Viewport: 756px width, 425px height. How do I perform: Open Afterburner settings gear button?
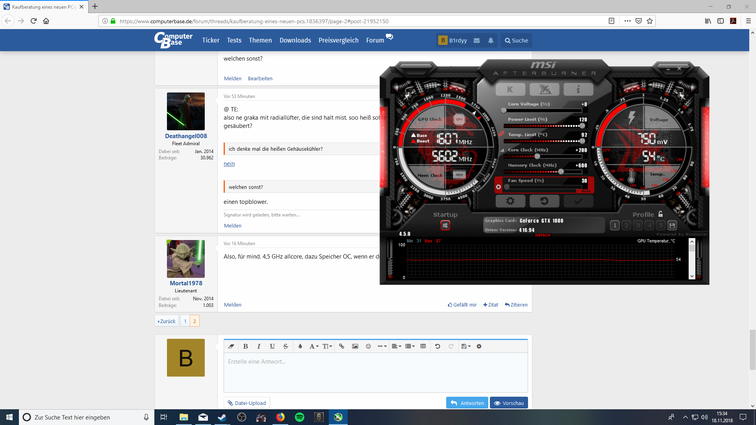510,201
